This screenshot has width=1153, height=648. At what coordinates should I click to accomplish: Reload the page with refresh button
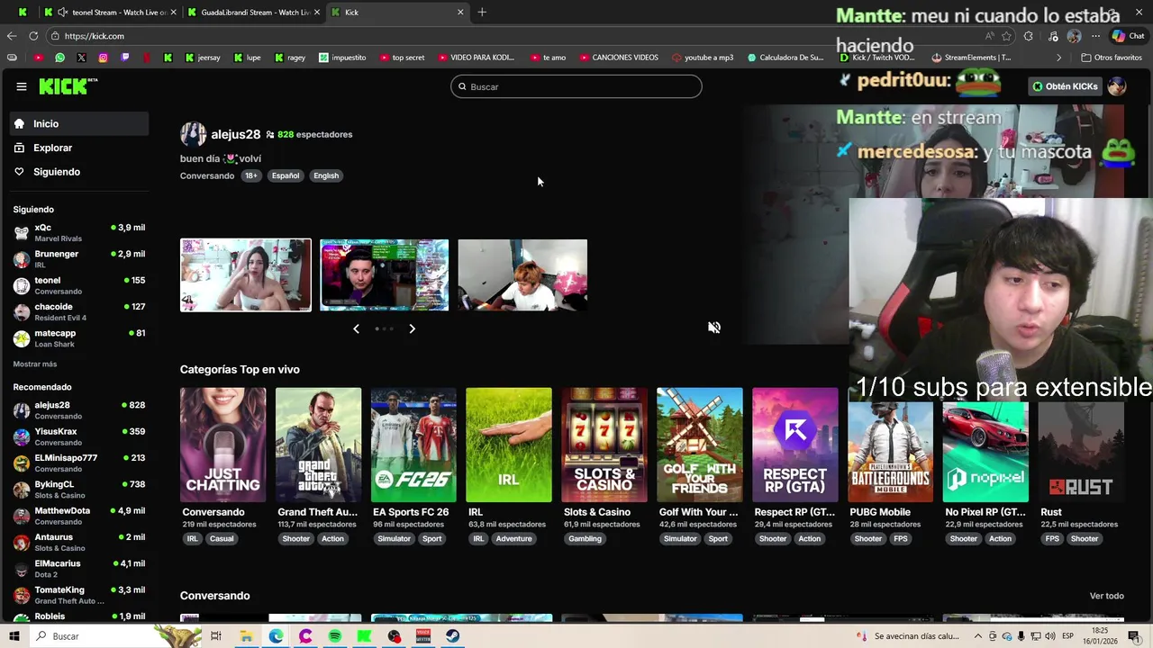point(33,36)
